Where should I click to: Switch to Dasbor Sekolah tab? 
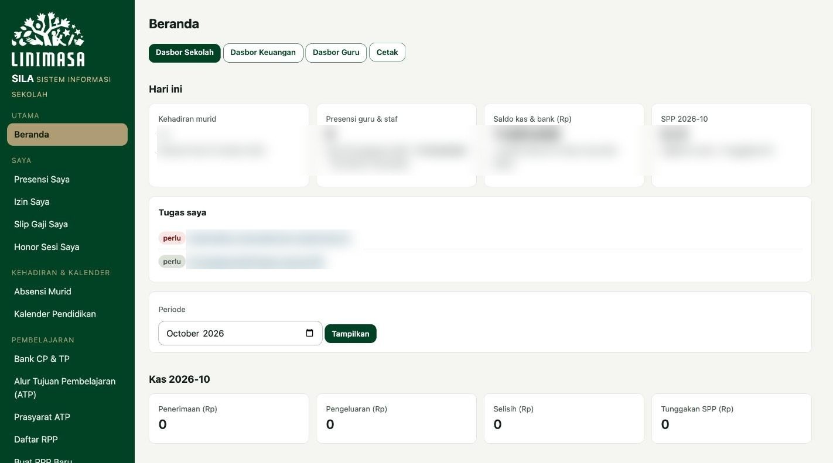(x=185, y=53)
